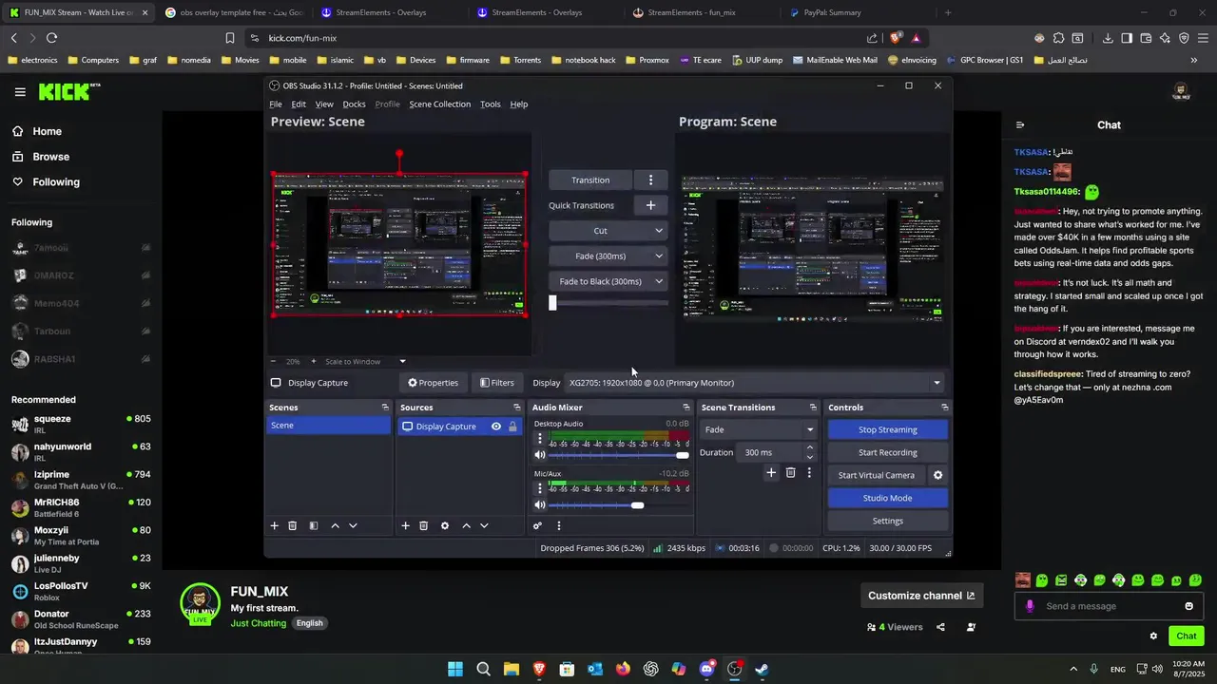Open Cut quick transition dropdown arrow

[658, 231]
